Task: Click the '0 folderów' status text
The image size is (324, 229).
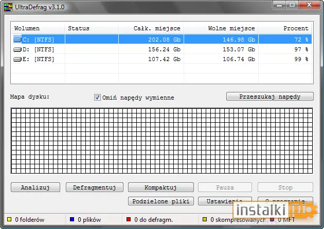Action: (30, 220)
